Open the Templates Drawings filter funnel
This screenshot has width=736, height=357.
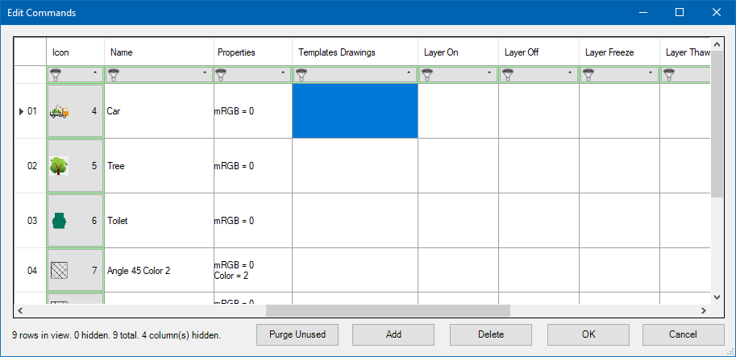(301, 75)
